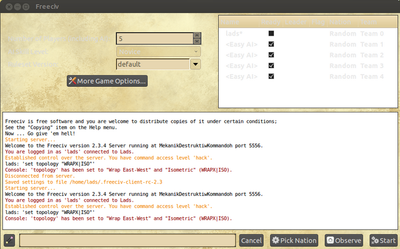Click the 'Now ... Go give 'em hell!' line
This screenshot has height=249, width=400.
[x=40, y=134]
